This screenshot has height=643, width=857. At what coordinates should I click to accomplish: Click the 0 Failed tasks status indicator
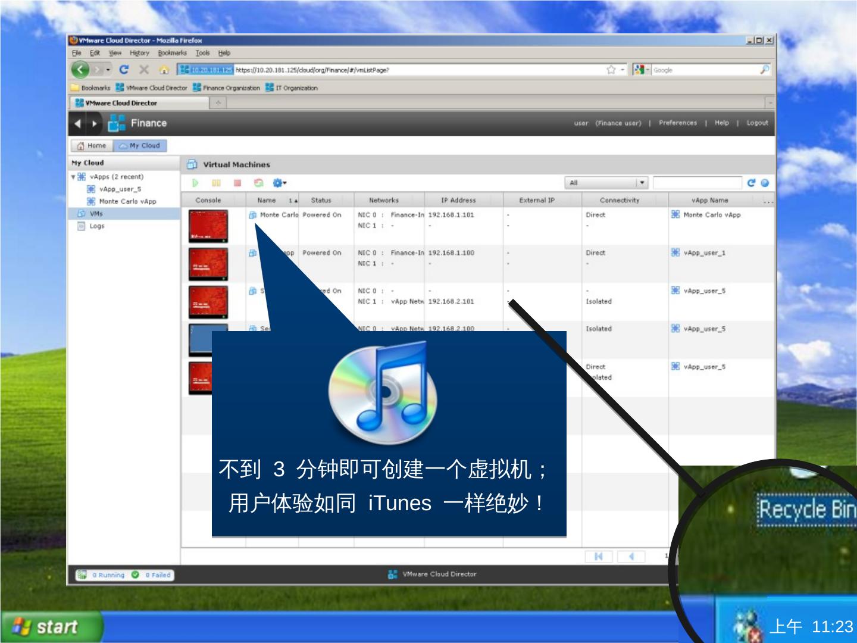pyautogui.click(x=151, y=575)
